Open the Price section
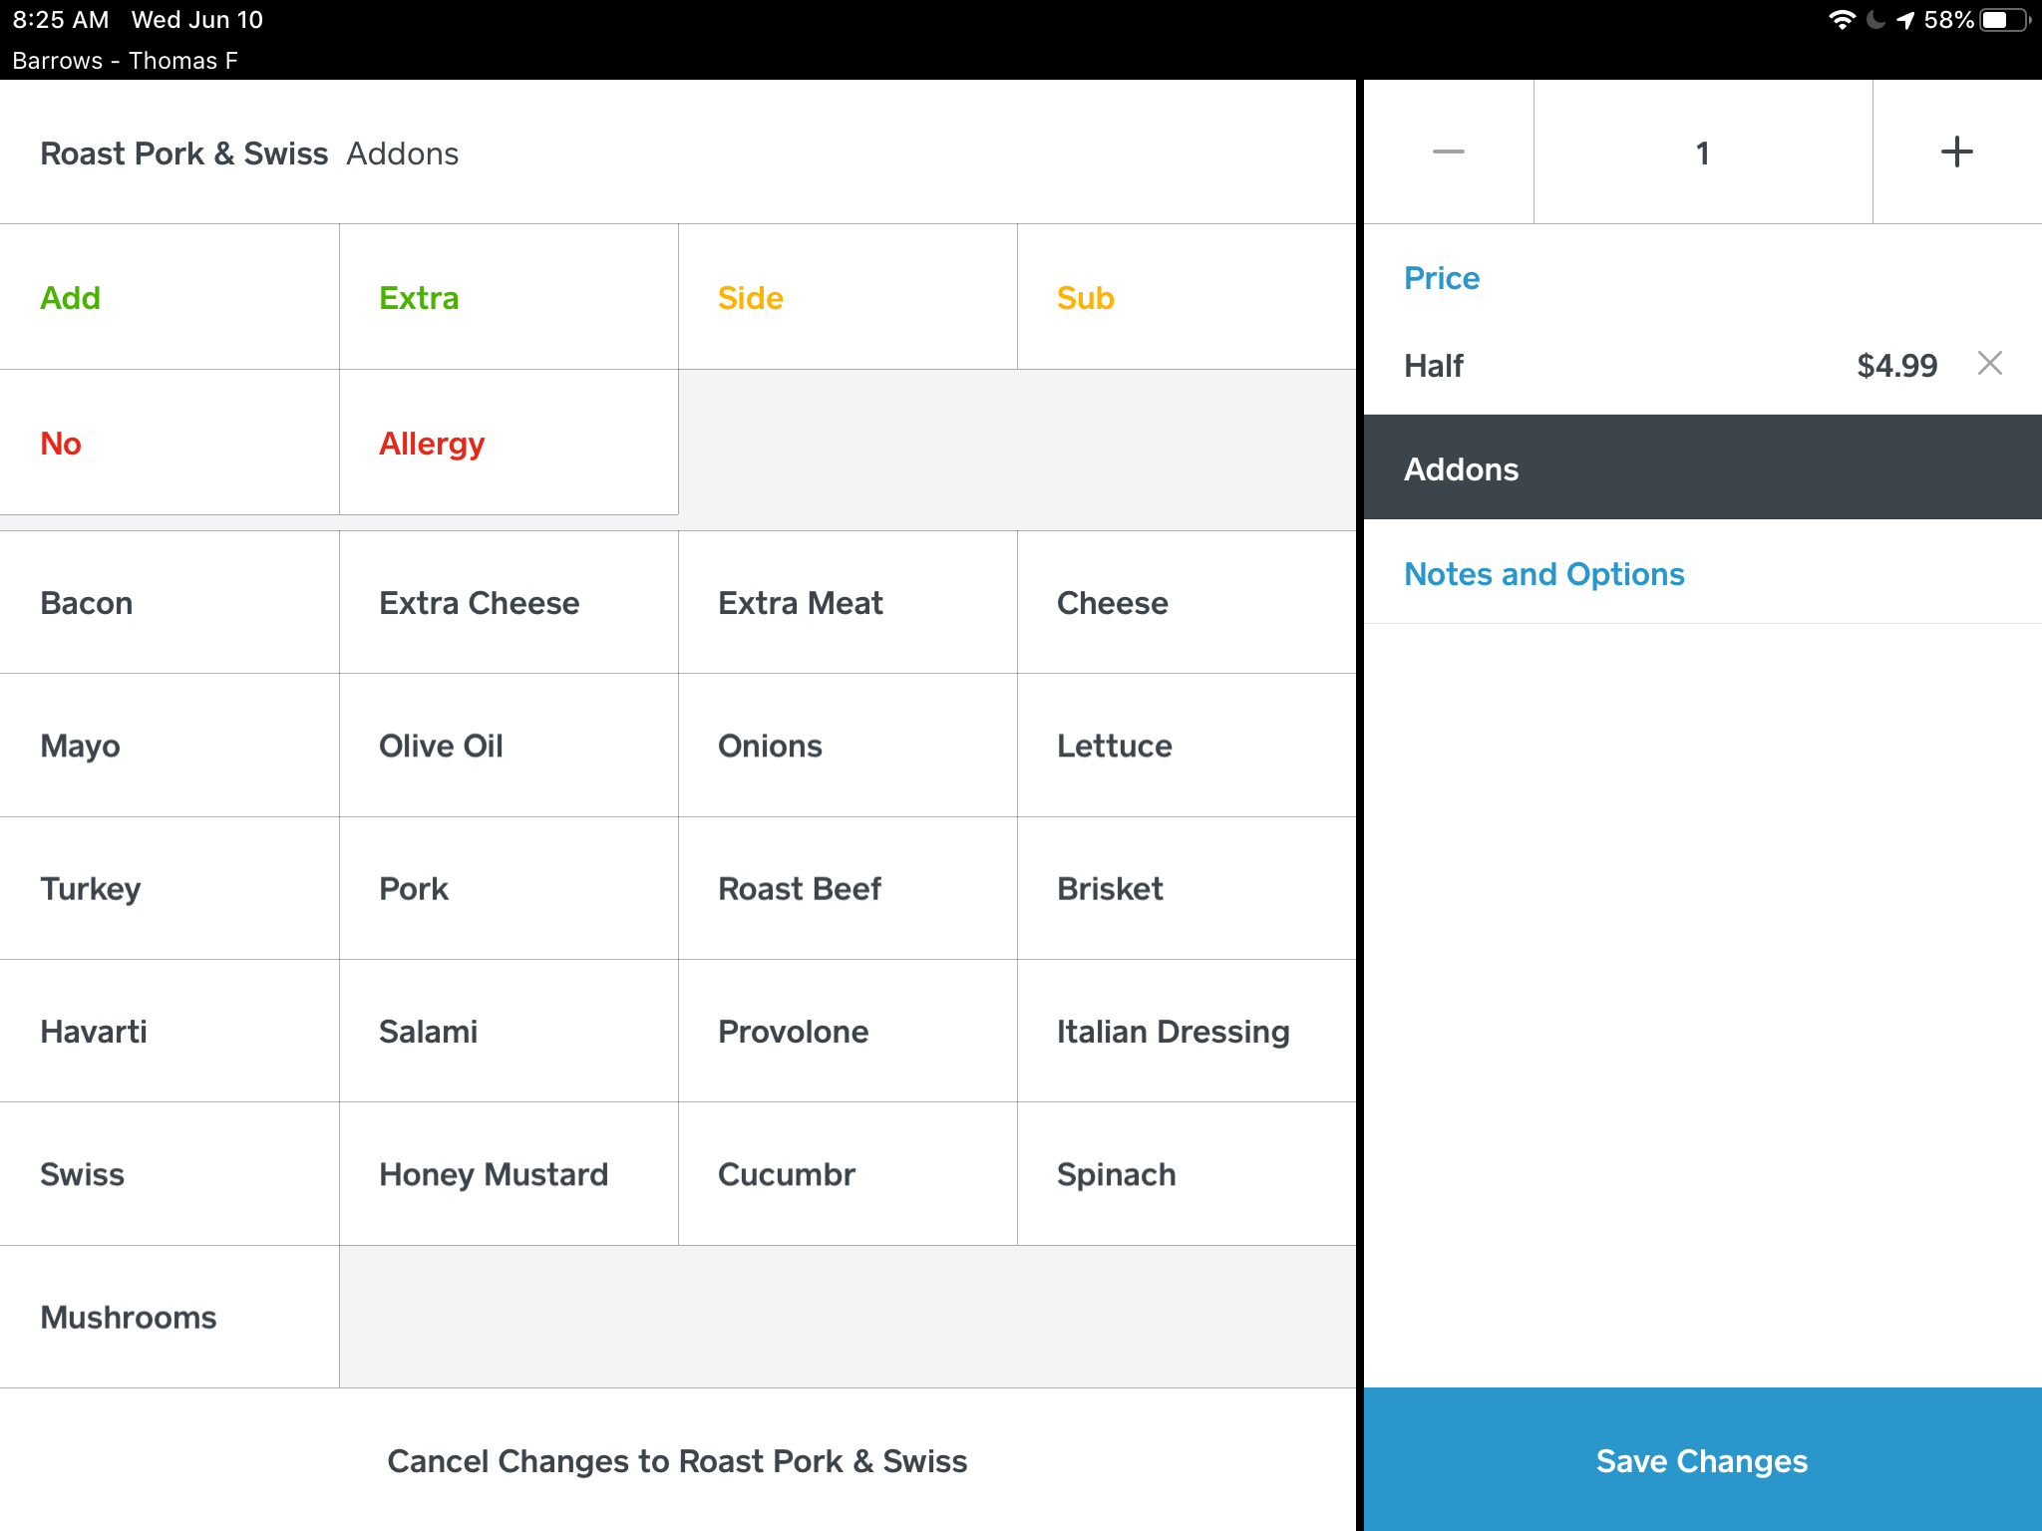The image size is (2042, 1531). [x=1442, y=278]
